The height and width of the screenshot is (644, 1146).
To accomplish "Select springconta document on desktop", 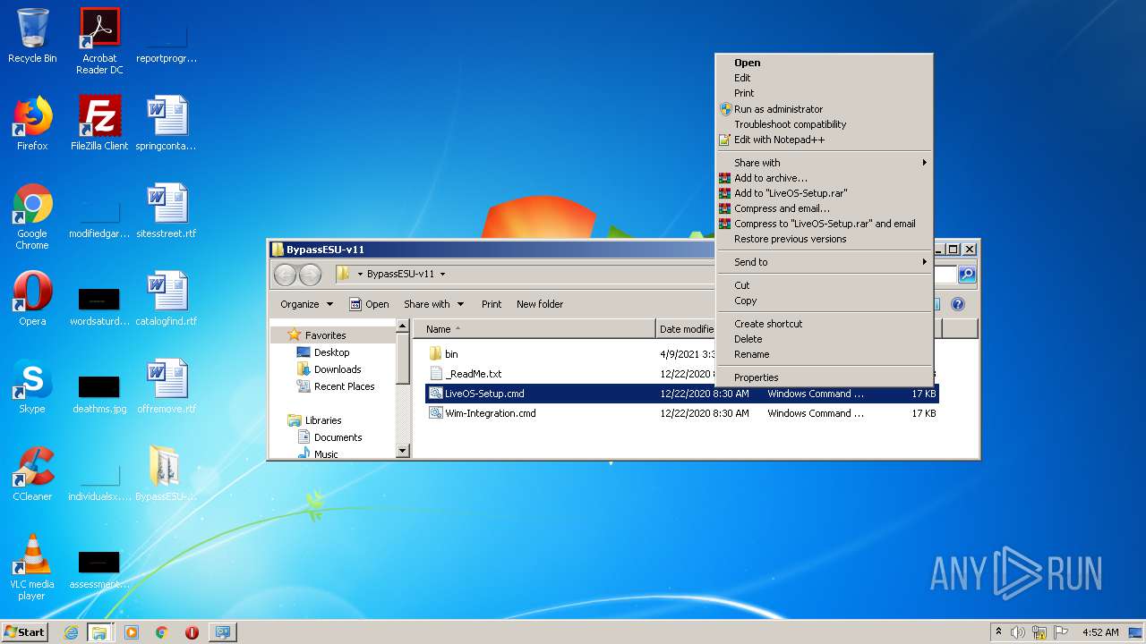I will click(167, 123).
